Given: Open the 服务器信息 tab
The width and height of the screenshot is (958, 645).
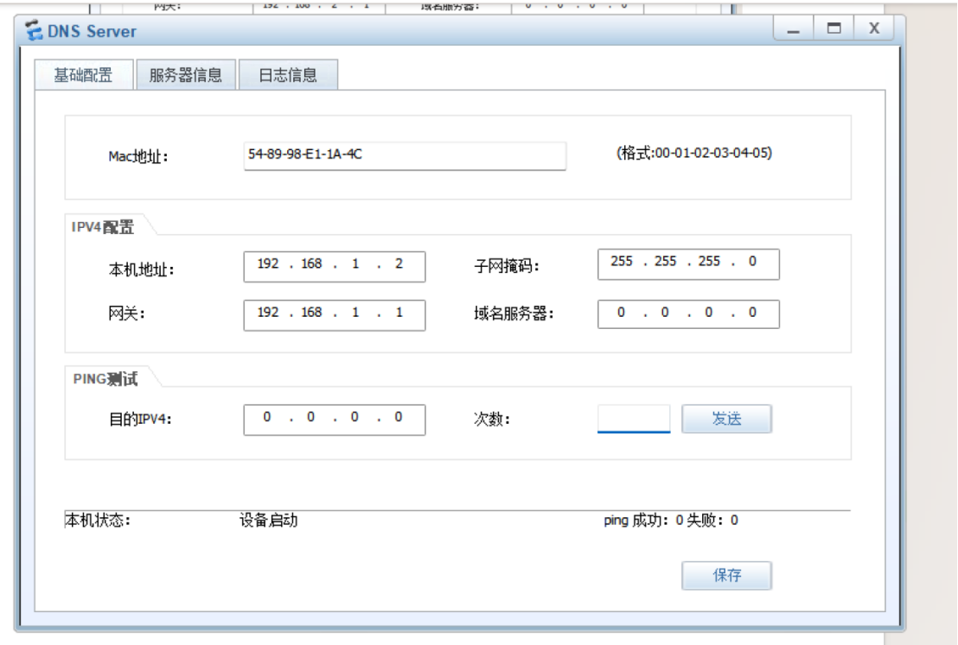Looking at the screenshot, I should pyautogui.click(x=186, y=75).
